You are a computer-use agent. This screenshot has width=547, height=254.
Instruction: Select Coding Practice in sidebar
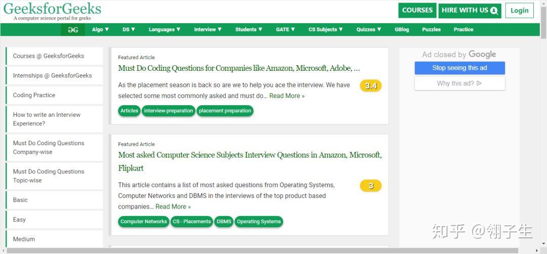[x=54, y=95]
